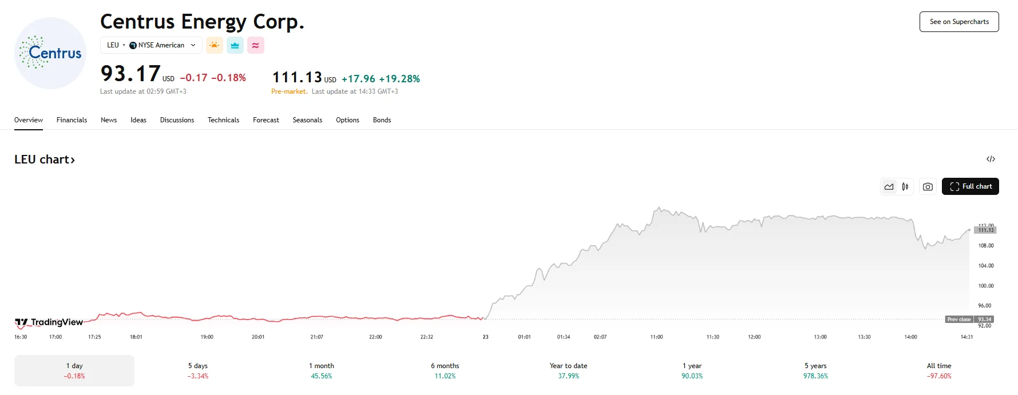Click the 11:00 time axis label
This screenshot has width=1018, height=395.
point(656,337)
